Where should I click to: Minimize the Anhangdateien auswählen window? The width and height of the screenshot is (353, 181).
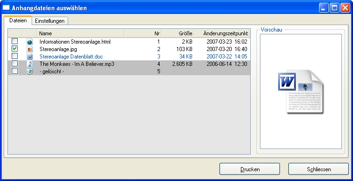324,8
